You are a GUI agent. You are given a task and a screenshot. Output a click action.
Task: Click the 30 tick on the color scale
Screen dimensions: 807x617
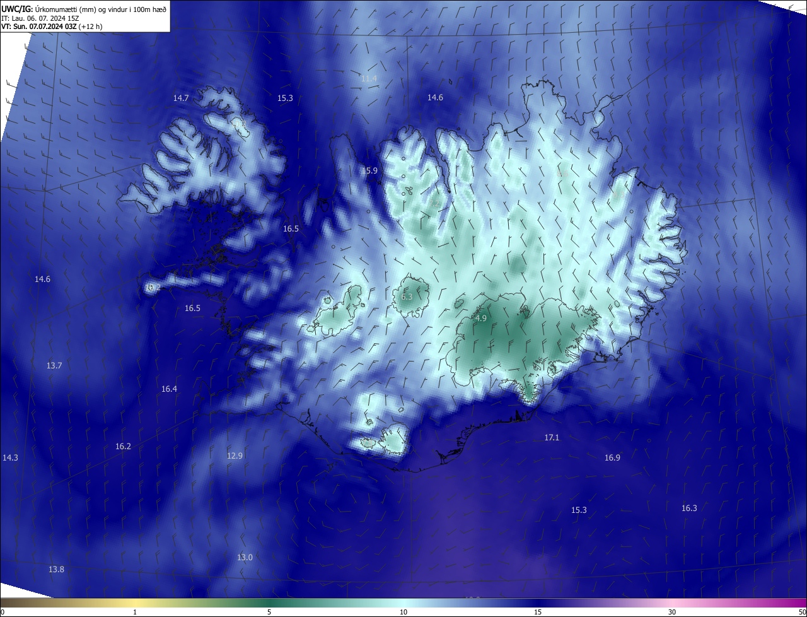coord(672,612)
